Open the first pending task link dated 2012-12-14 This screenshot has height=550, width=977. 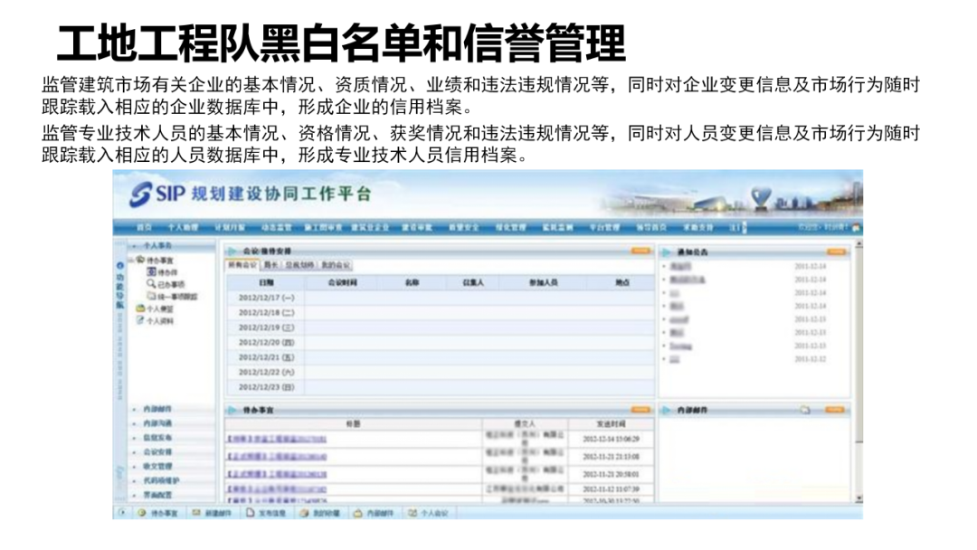pos(276,439)
